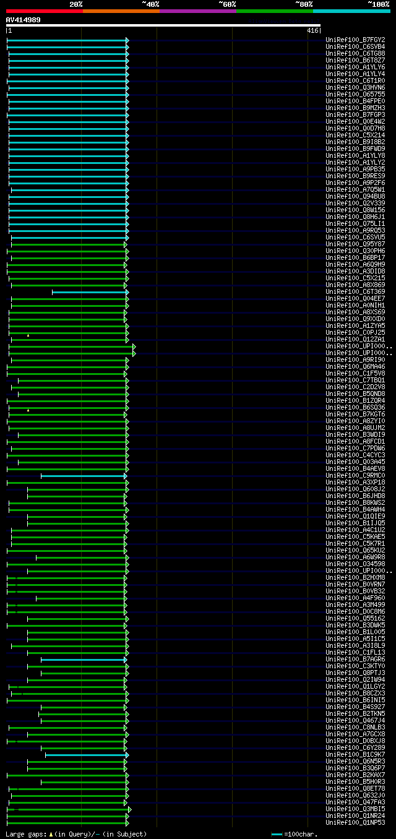Click the white query sequence bar
Viewport: 396px width, 839px height.
[x=163, y=25]
